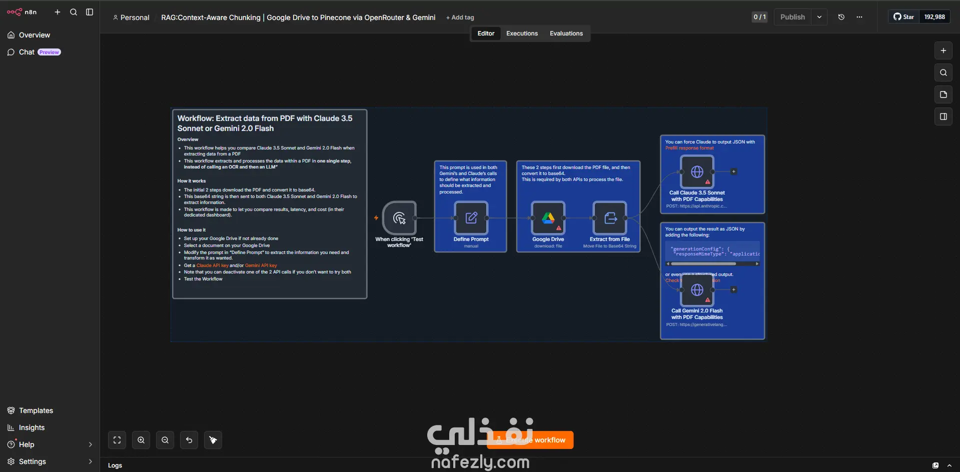Viewport: 960px width, 472px height.
Task: Open workflow version history icon
Action: pos(841,17)
